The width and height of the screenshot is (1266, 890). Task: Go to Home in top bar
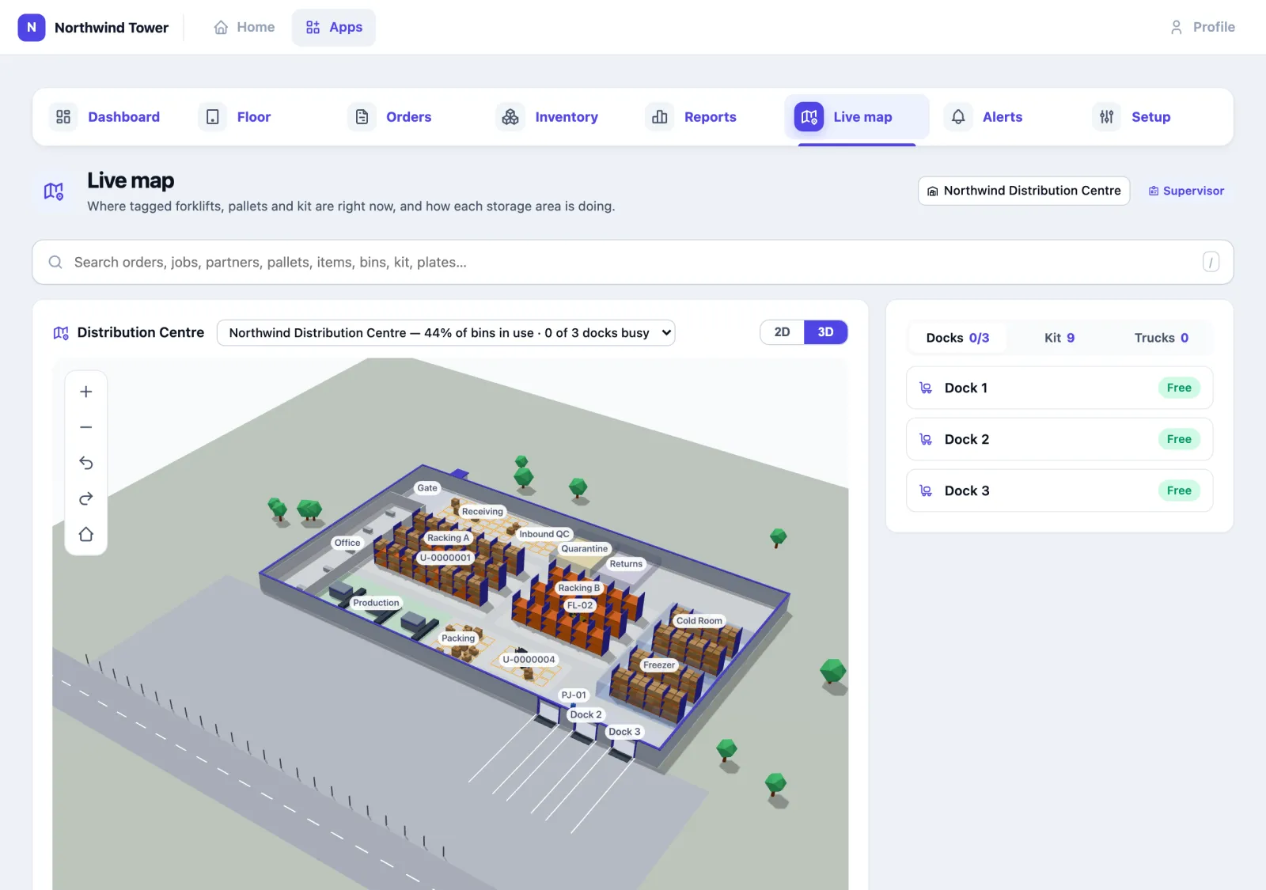pos(244,27)
